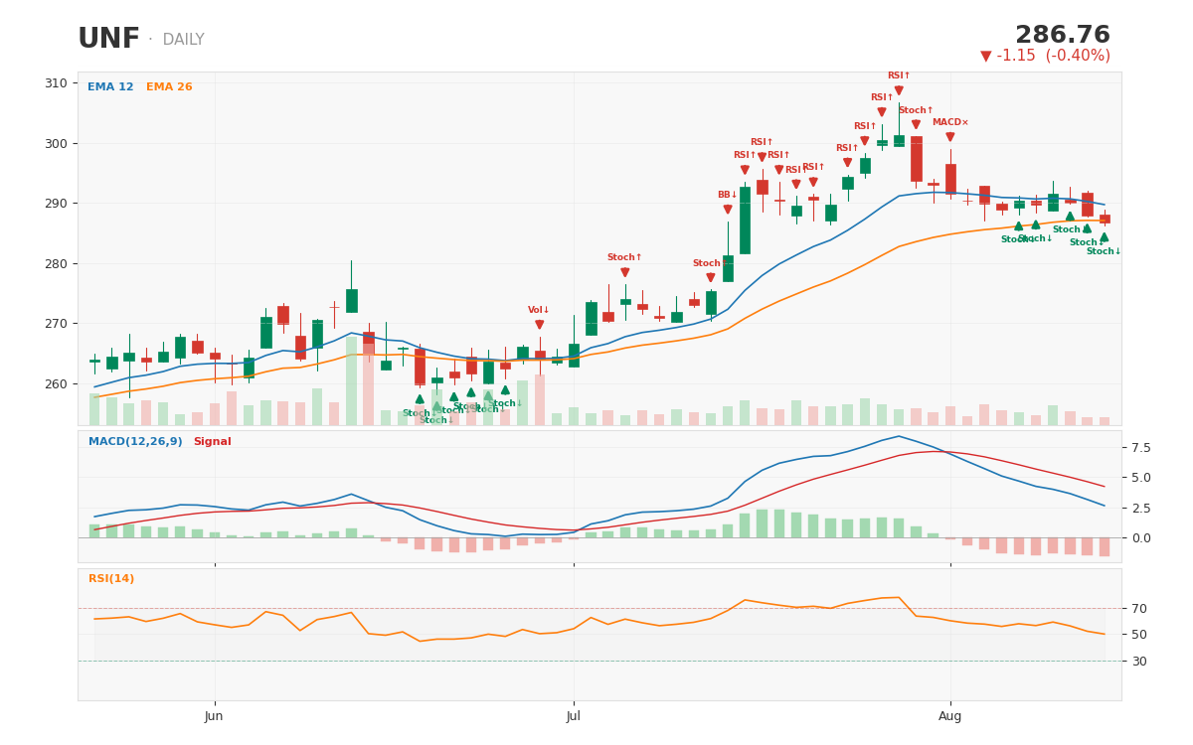Click the 5.0 MACD axis label
Screen dimensions: 1193x745
coord(1140,478)
